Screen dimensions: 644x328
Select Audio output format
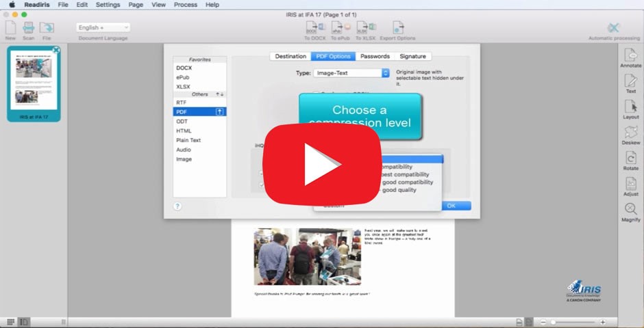pyautogui.click(x=199, y=150)
